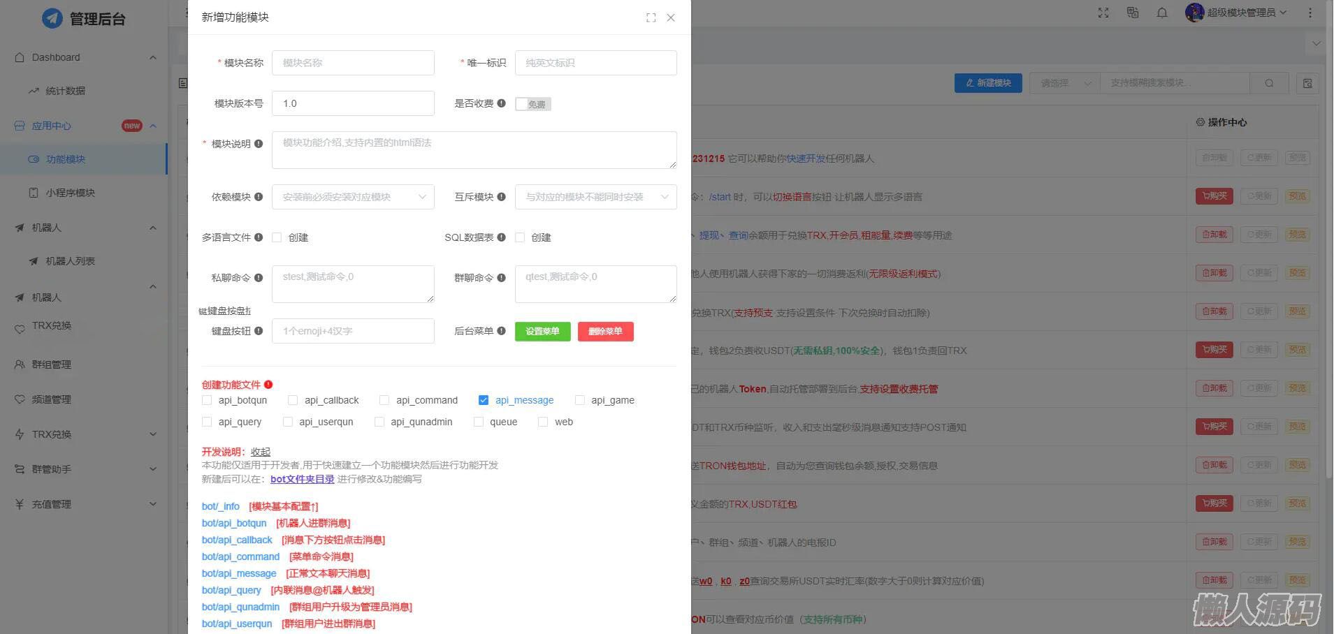Click the info icon beside 模块说明
Image resolution: width=1334 pixels, height=634 pixels.
(259, 144)
